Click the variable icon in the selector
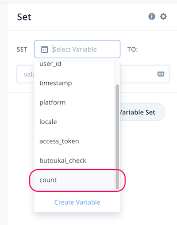 coord(44,50)
